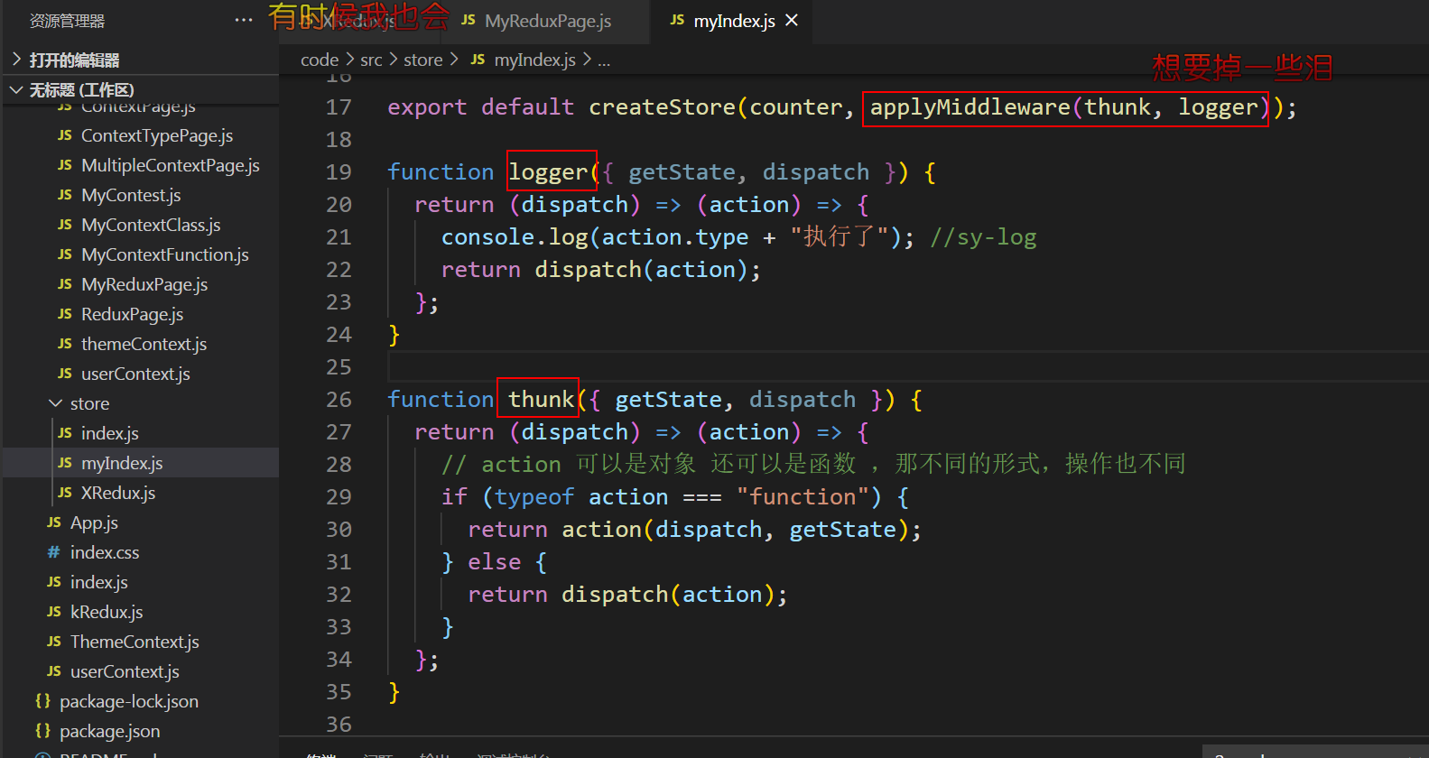Open MyContextFunction.js from the explorer
The width and height of the screenshot is (1429, 758).
coord(164,254)
